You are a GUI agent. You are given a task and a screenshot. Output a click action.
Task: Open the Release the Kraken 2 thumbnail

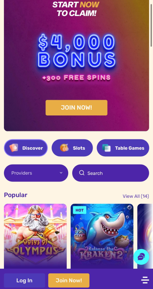click(x=102, y=236)
